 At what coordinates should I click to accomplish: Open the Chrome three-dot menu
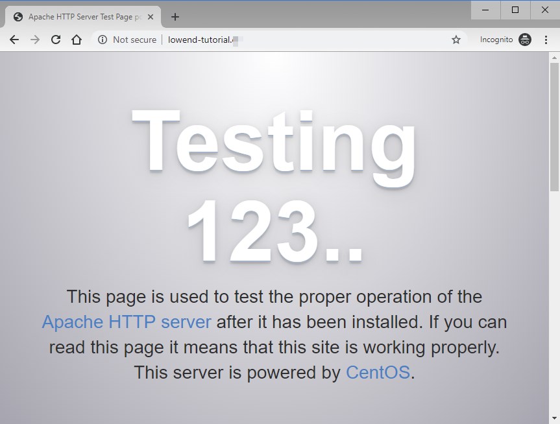click(x=546, y=40)
